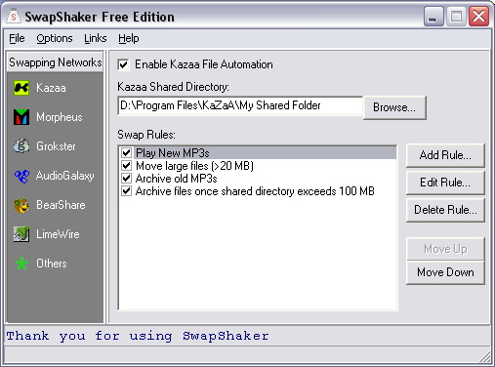Click the BearShare label in the sidebar
495x367 pixels.
coord(61,205)
